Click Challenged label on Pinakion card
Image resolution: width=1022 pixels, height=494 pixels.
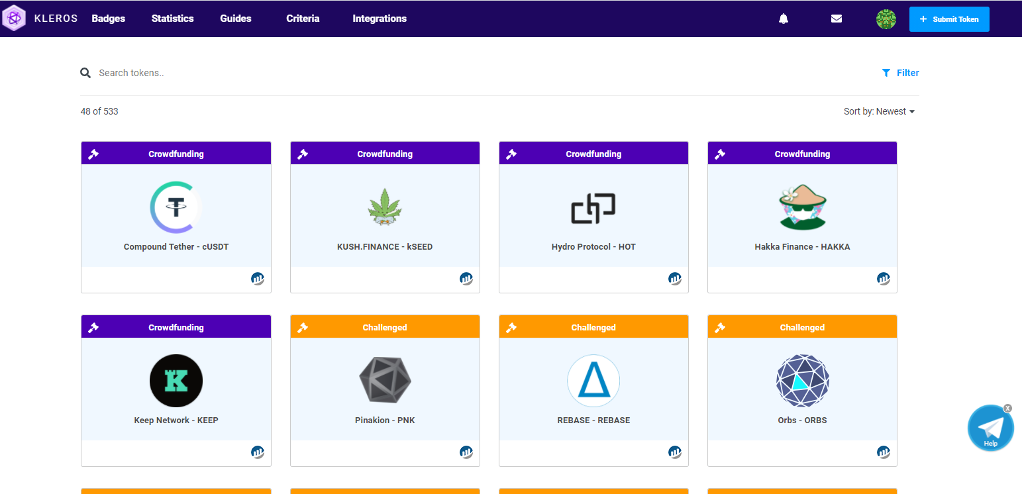click(x=385, y=327)
